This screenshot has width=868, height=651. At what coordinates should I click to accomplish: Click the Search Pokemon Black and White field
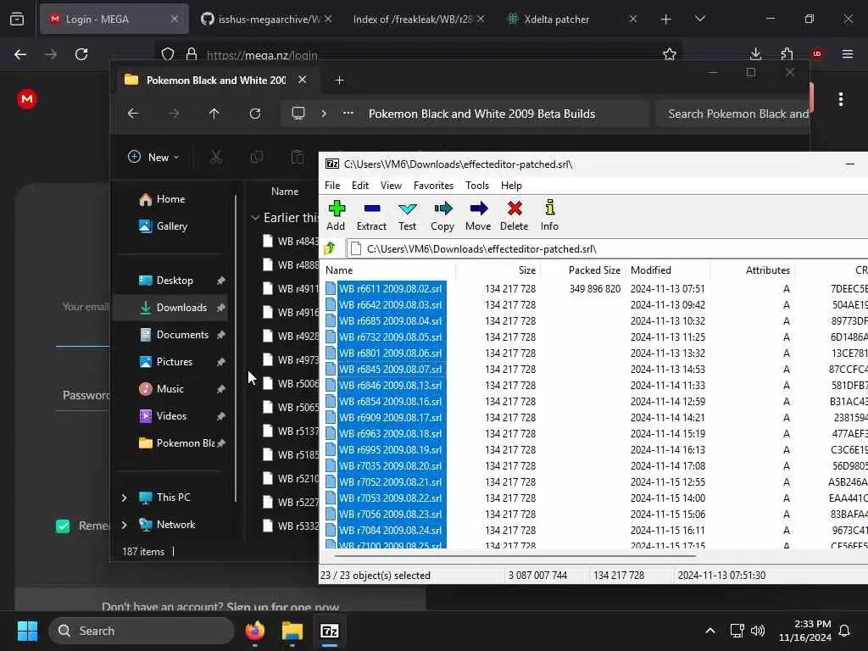pos(733,114)
